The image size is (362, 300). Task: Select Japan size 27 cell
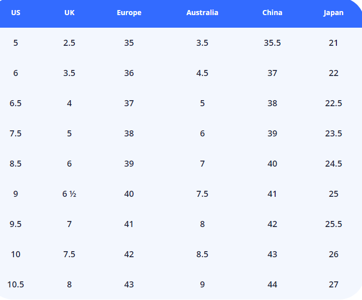coord(333,284)
